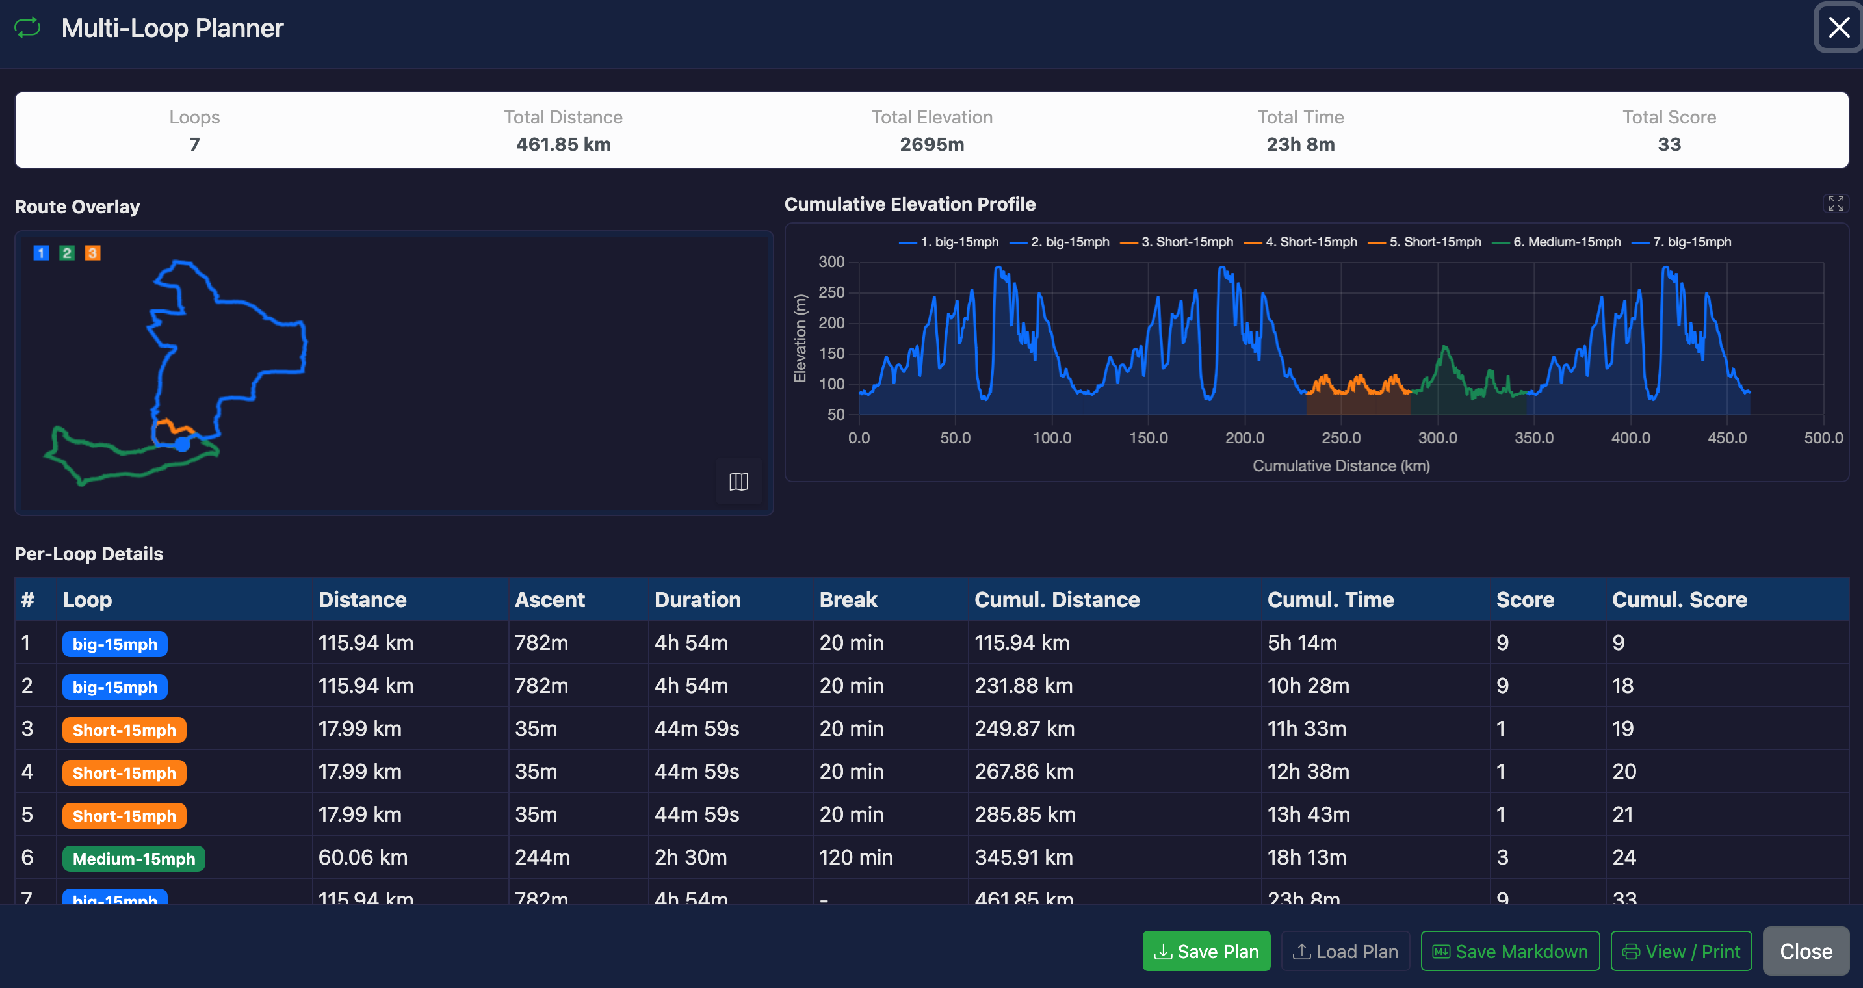
Task: Click the green loop icon beside the title
Action: coord(27,28)
